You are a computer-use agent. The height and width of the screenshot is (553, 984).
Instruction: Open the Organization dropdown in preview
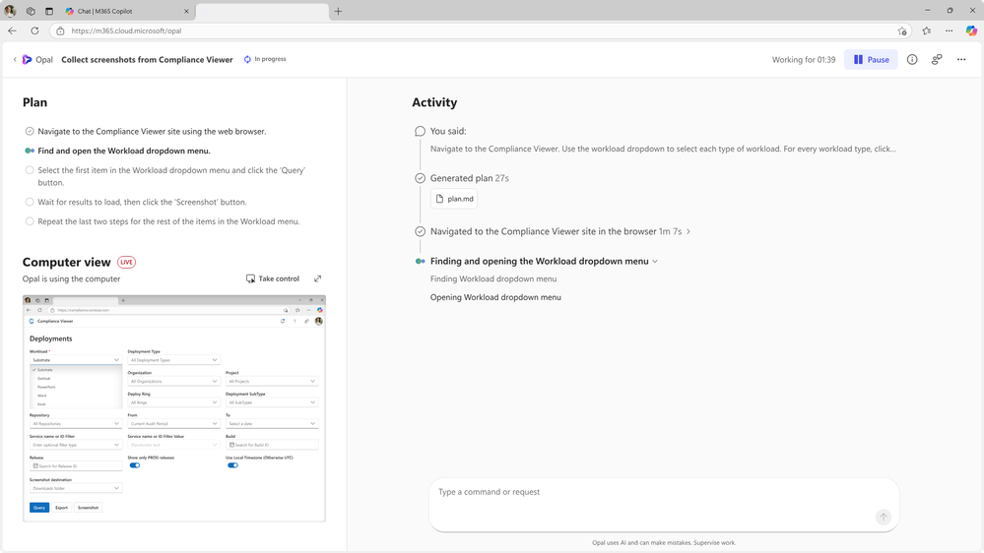[x=173, y=381]
